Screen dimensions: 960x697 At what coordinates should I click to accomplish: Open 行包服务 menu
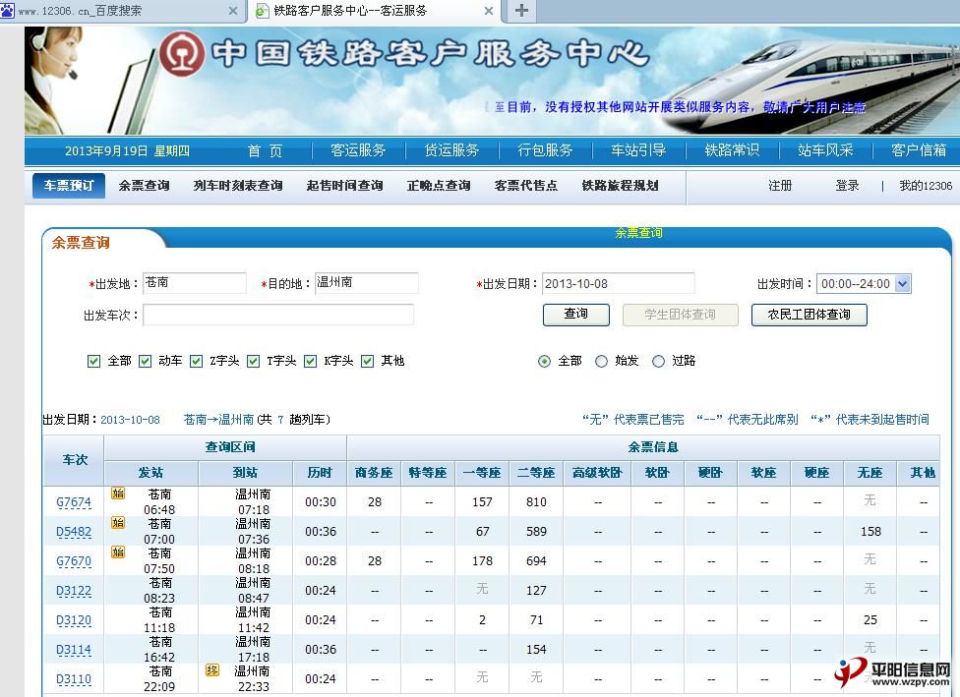[x=545, y=150]
